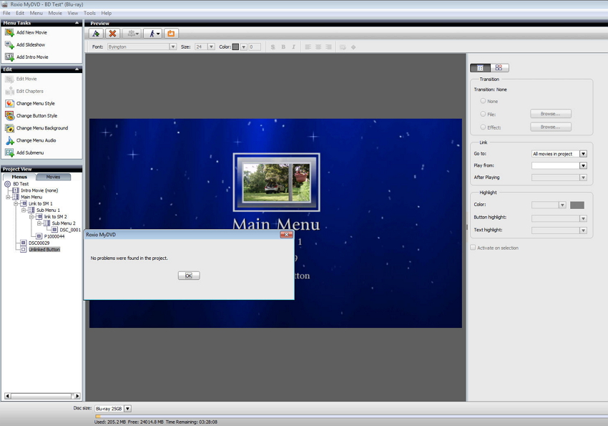The image size is (608, 426).
Task: Click OK in the Roxio MyDVD dialog
Action: pyautogui.click(x=189, y=276)
